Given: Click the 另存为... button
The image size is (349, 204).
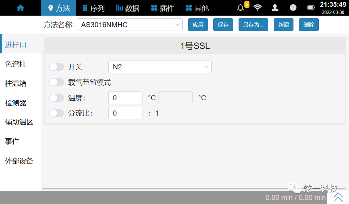Looking at the screenshot, I should pyautogui.click(x=253, y=24).
